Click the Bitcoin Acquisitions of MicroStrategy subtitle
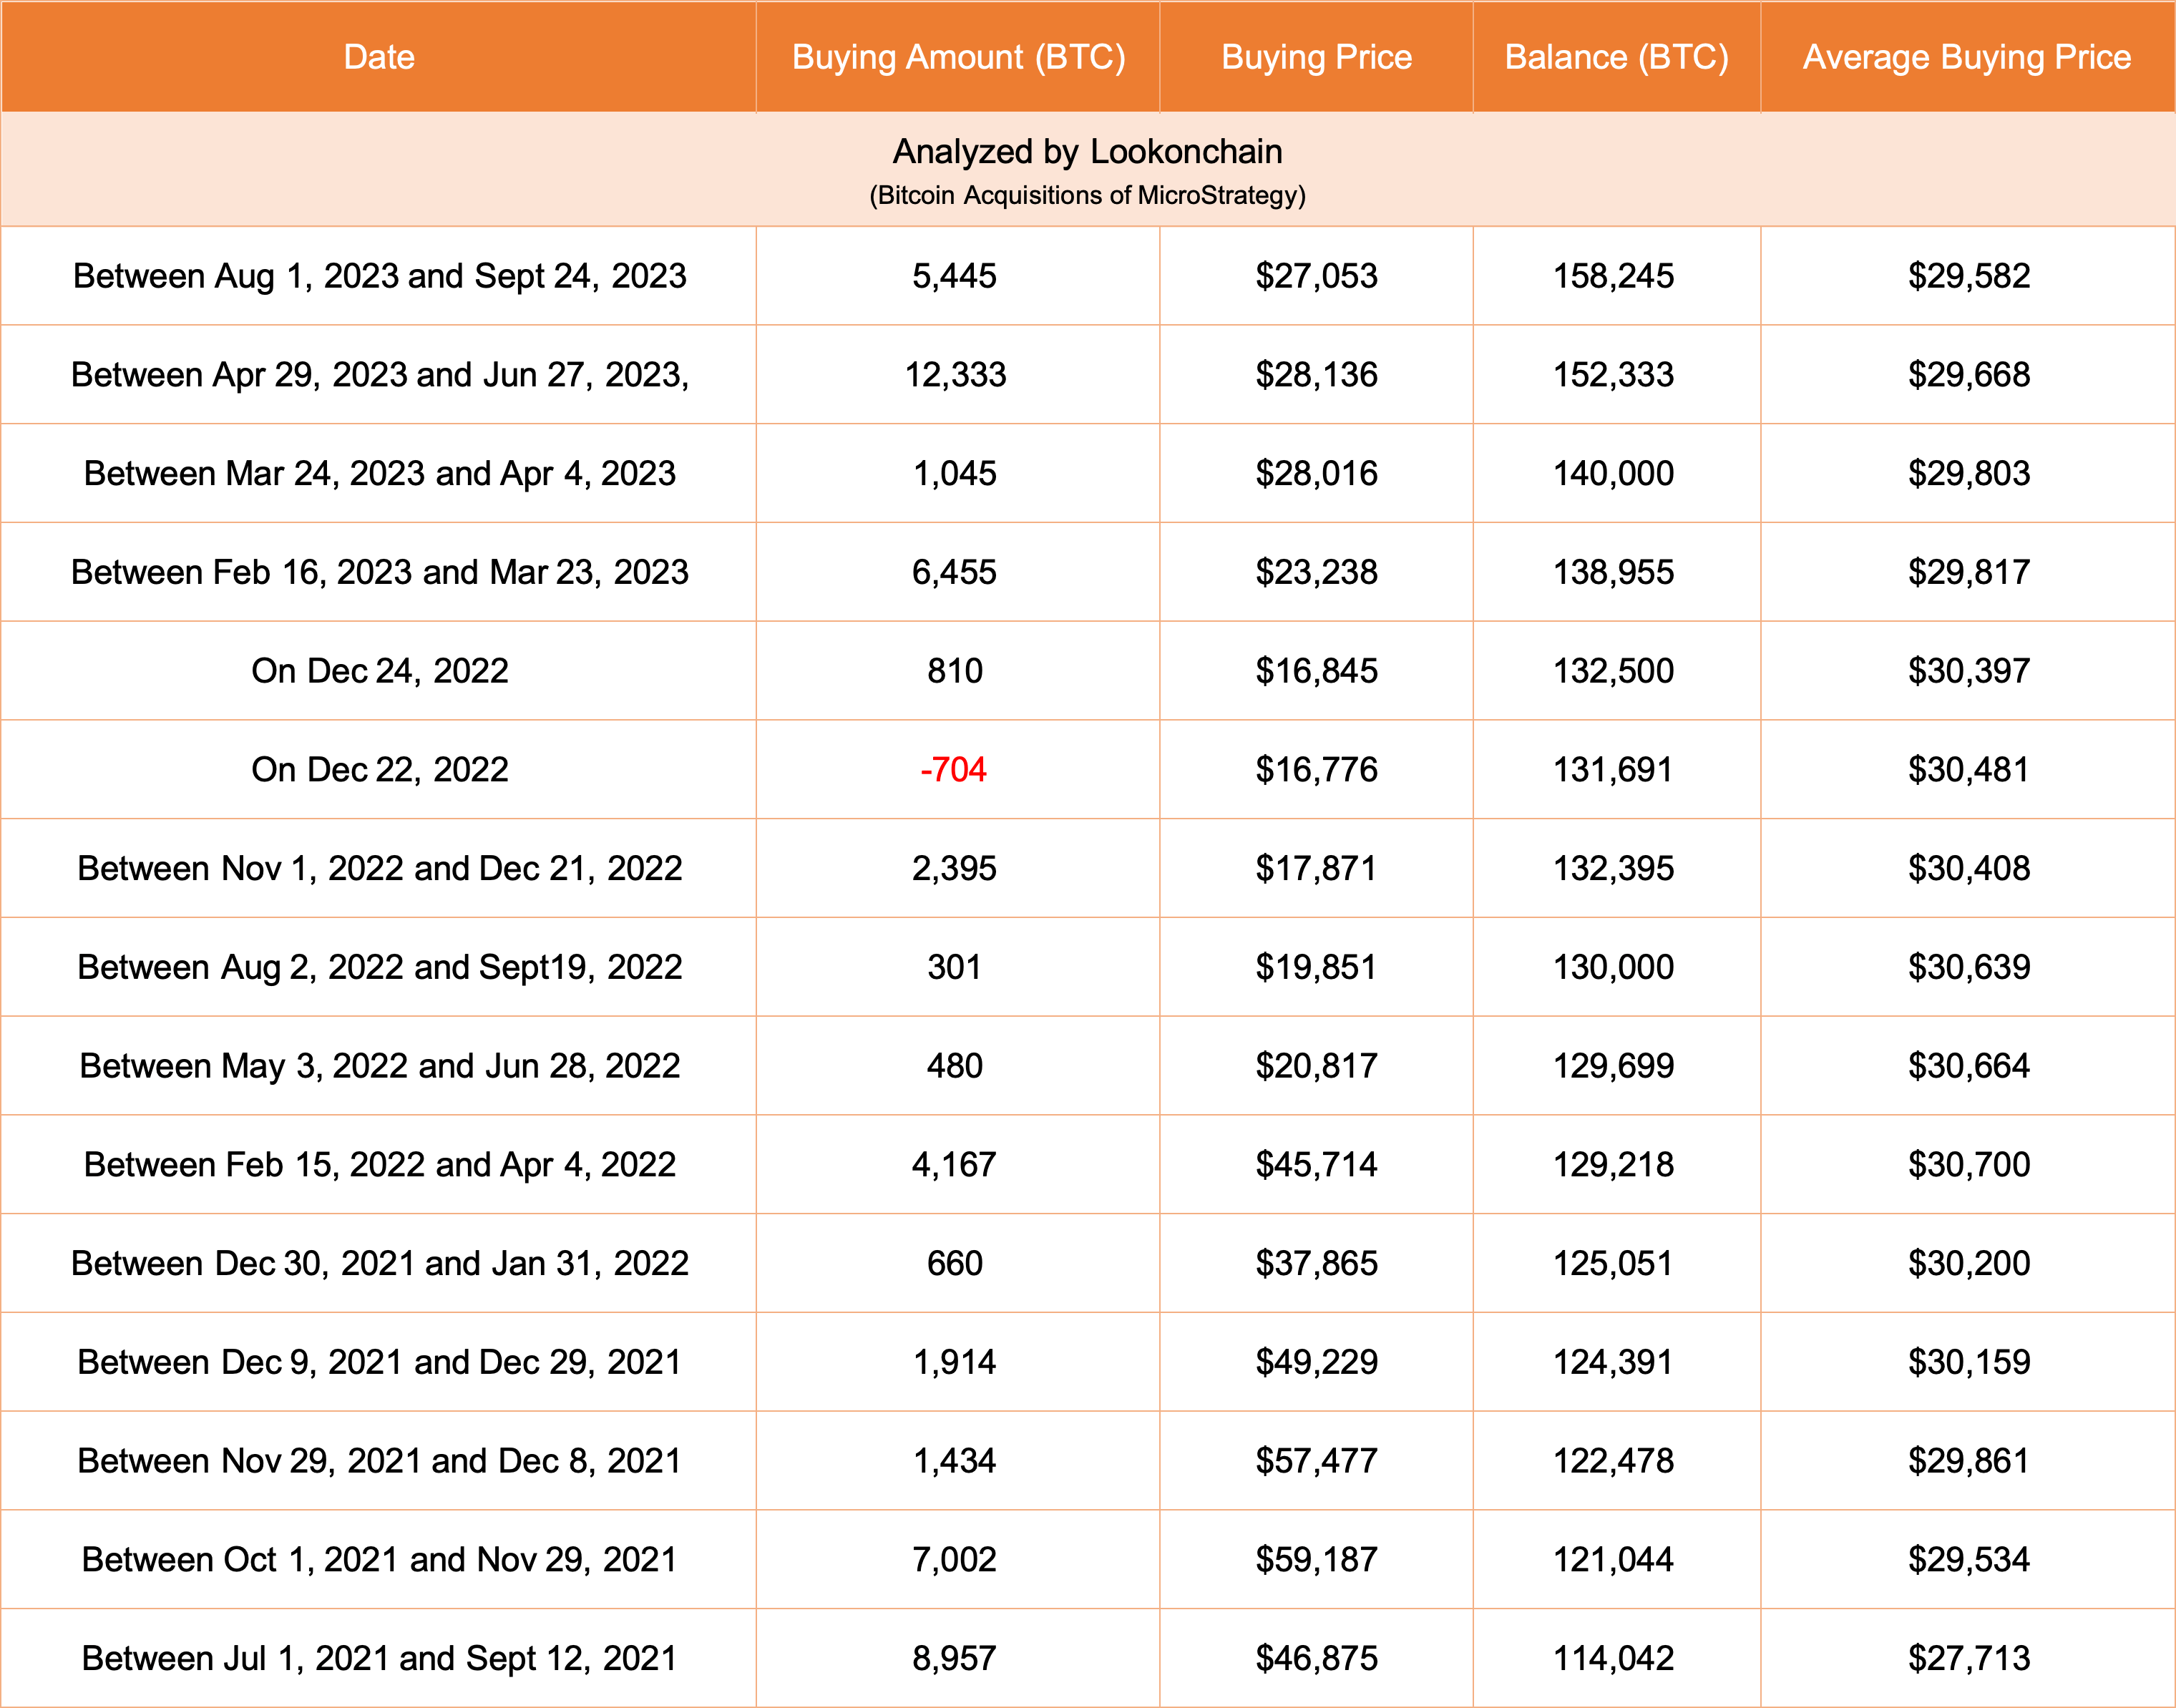 pos(1087,195)
